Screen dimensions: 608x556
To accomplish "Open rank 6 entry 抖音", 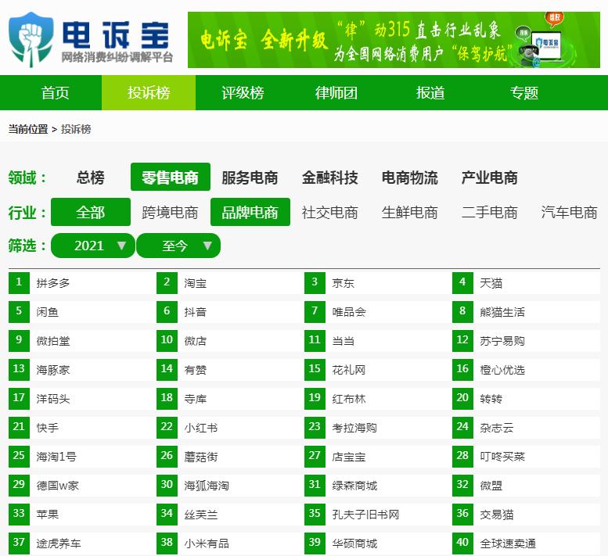I will pyautogui.click(x=195, y=312).
